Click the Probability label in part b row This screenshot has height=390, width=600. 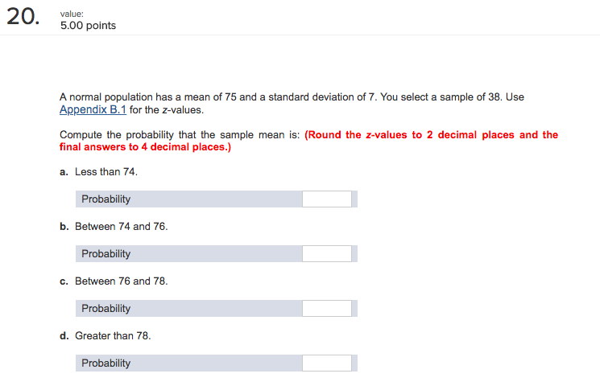106,253
